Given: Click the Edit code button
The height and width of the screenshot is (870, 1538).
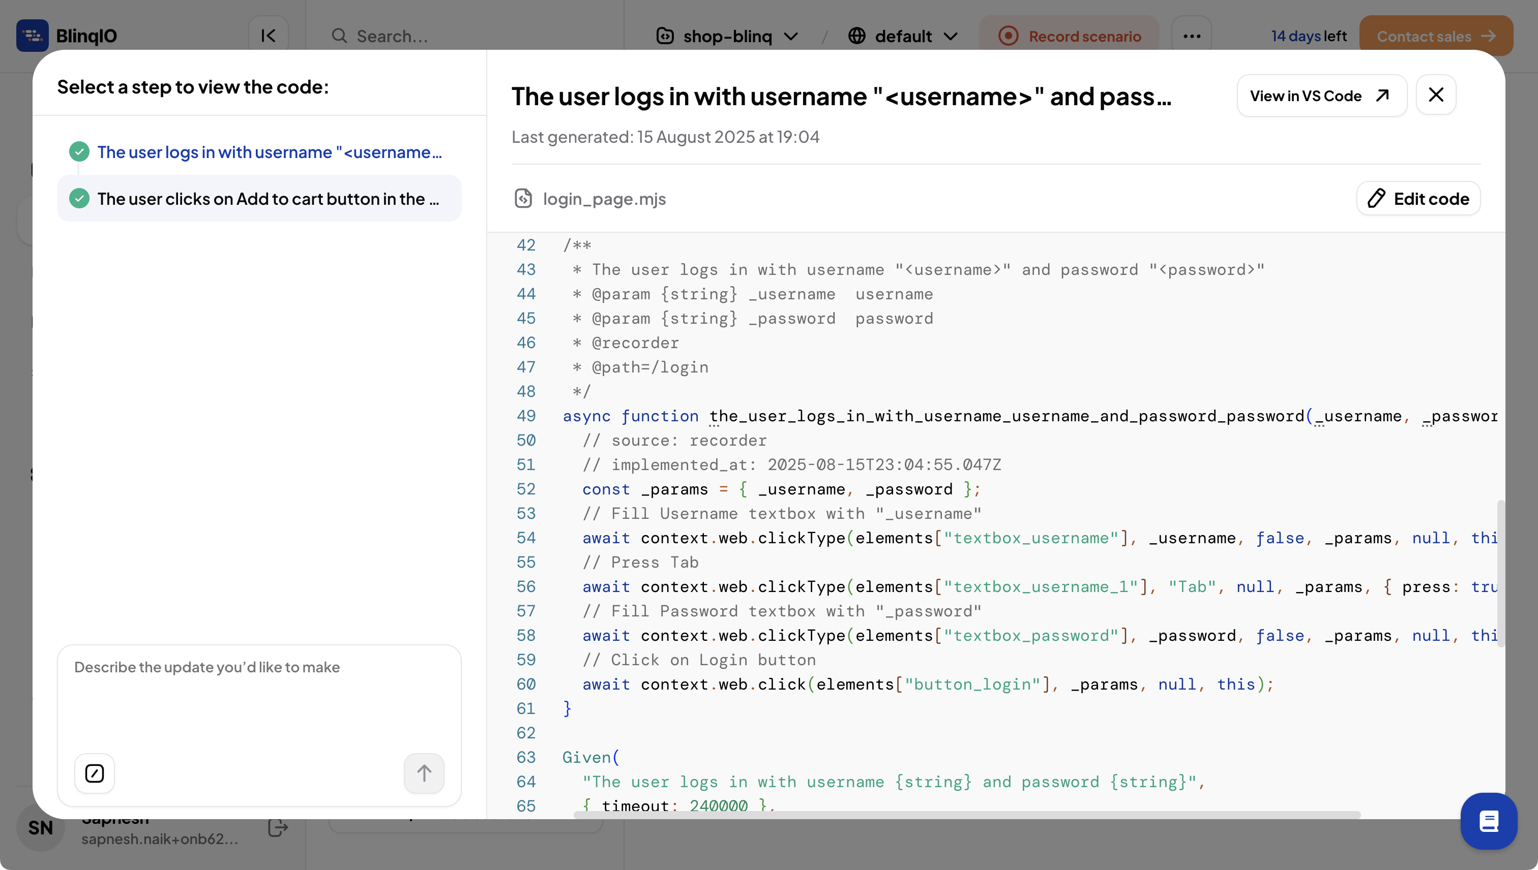Looking at the screenshot, I should [1418, 198].
